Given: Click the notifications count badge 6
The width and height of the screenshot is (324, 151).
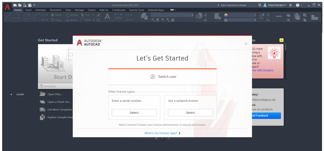Looking at the screenshot, I should coord(281,40).
